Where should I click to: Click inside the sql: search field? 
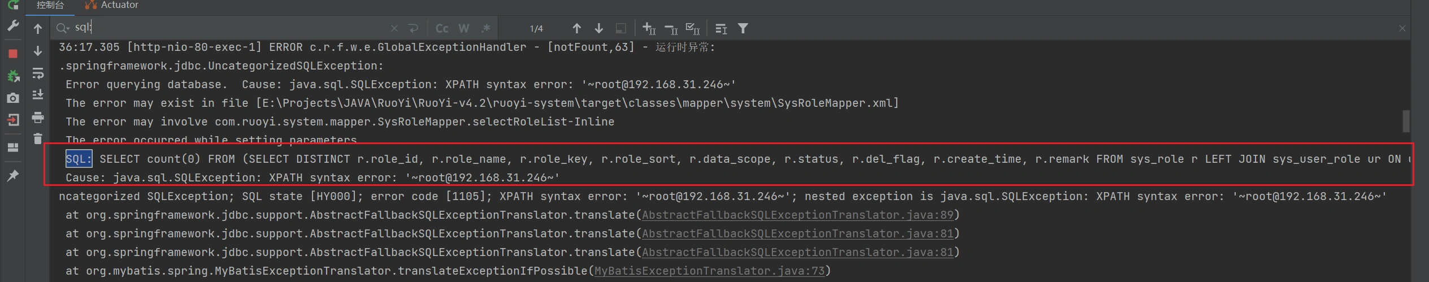[x=226, y=28]
